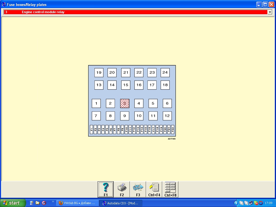The height and width of the screenshot is (207, 276).
Task: Switch to VWclub BG Firefox taskbar window
Action: coord(77,203)
